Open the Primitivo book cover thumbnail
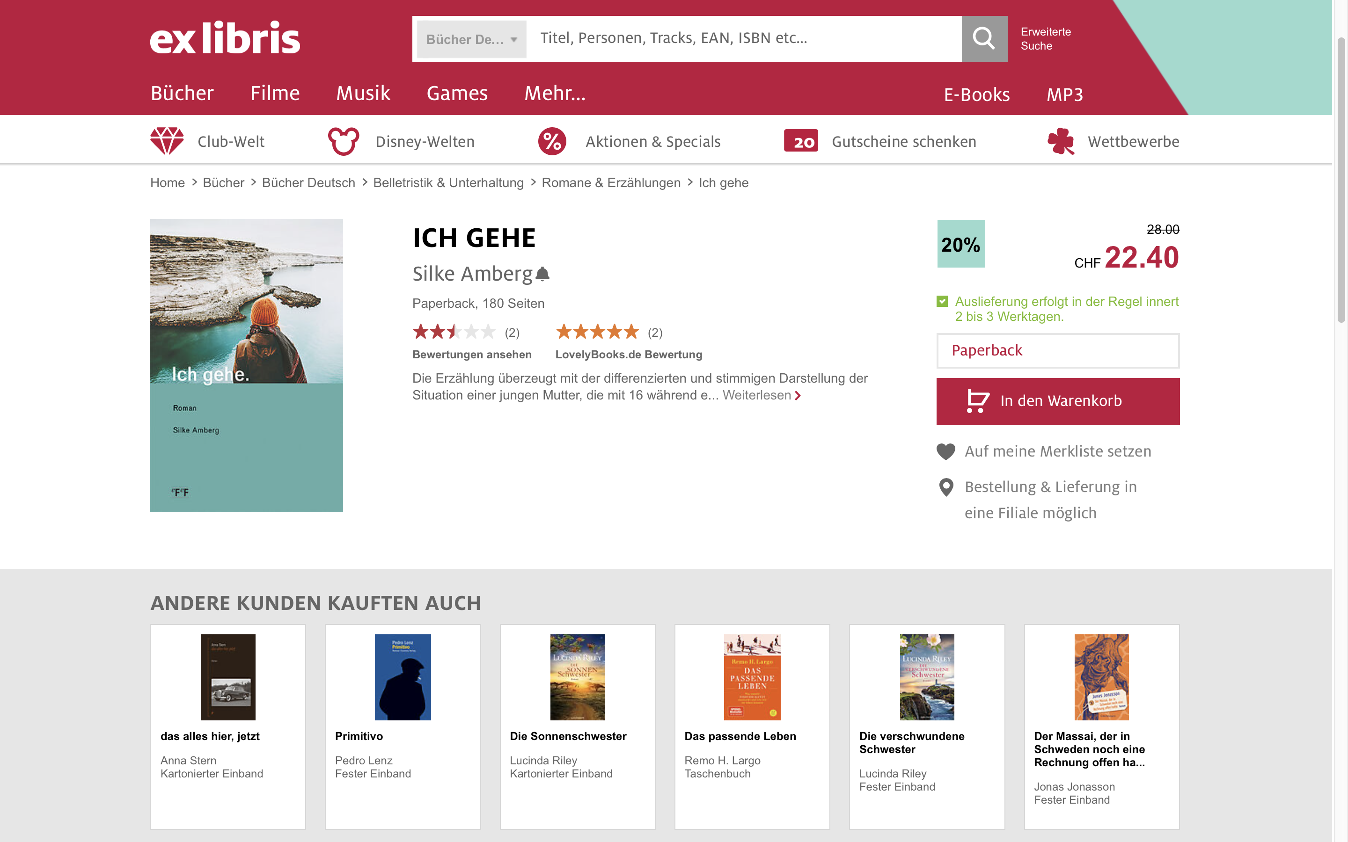1348x842 pixels. pyautogui.click(x=403, y=676)
